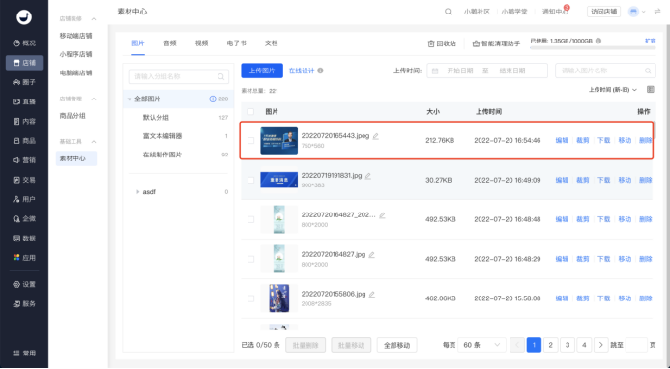This screenshot has height=369, width=670.
Task: Collapse the 店铺管理 menu section
Action: pyautogui.click(x=94, y=99)
